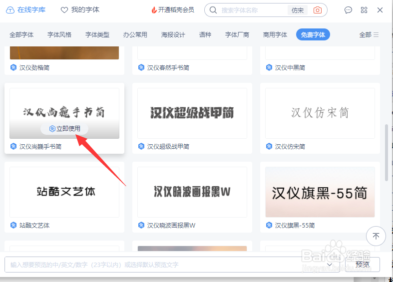This screenshot has height=282, width=393.
Task: Select the 汉仪超级战甲简 font preview card
Action: (x=192, y=113)
